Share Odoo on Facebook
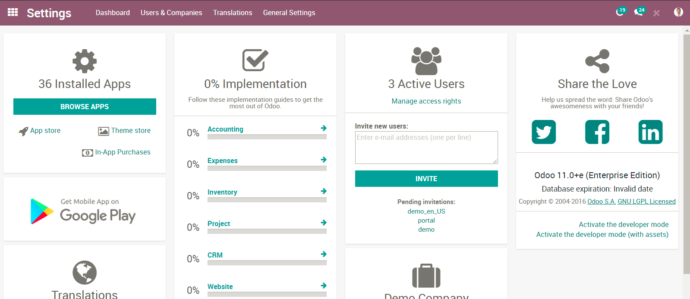Screen dimensions: 690x299 pyautogui.click(x=597, y=132)
